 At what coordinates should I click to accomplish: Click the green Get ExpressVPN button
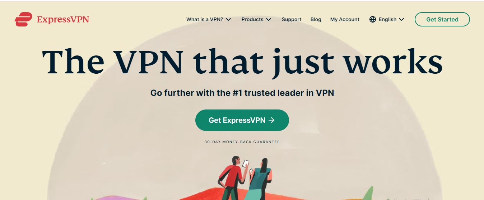tap(242, 120)
